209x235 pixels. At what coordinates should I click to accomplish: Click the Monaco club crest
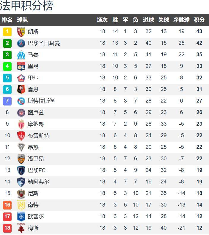coord(21,124)
